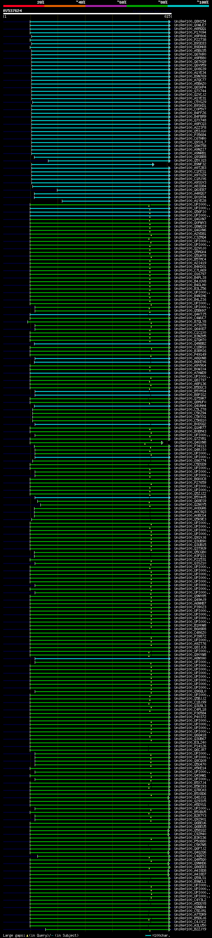Select label UniRef100_Q4GXN7
Image resolution: width=212 pixels, height=938 pixels.
pyautogui.click(x=190, y=219)
